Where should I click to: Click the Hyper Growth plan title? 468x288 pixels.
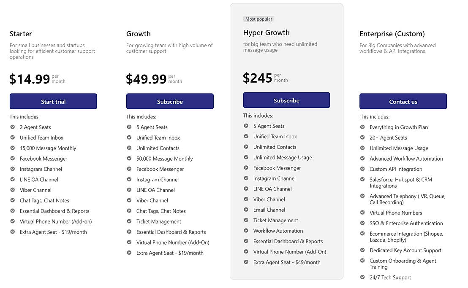tap(266, 32)
